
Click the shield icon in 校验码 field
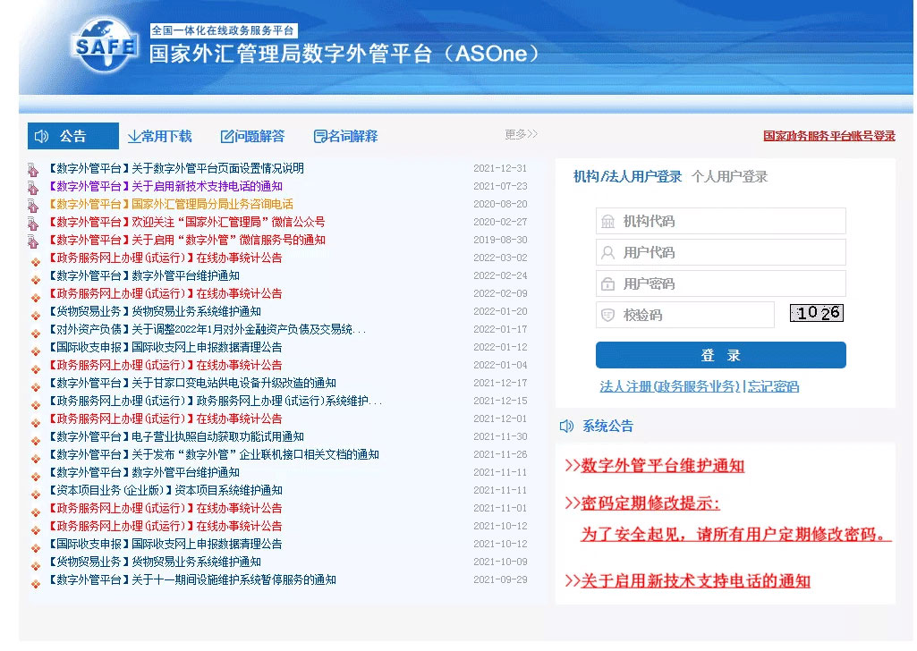[x=608, y=315]
